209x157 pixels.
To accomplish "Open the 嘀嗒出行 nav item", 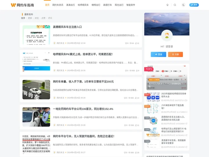I will click(96, 5).
